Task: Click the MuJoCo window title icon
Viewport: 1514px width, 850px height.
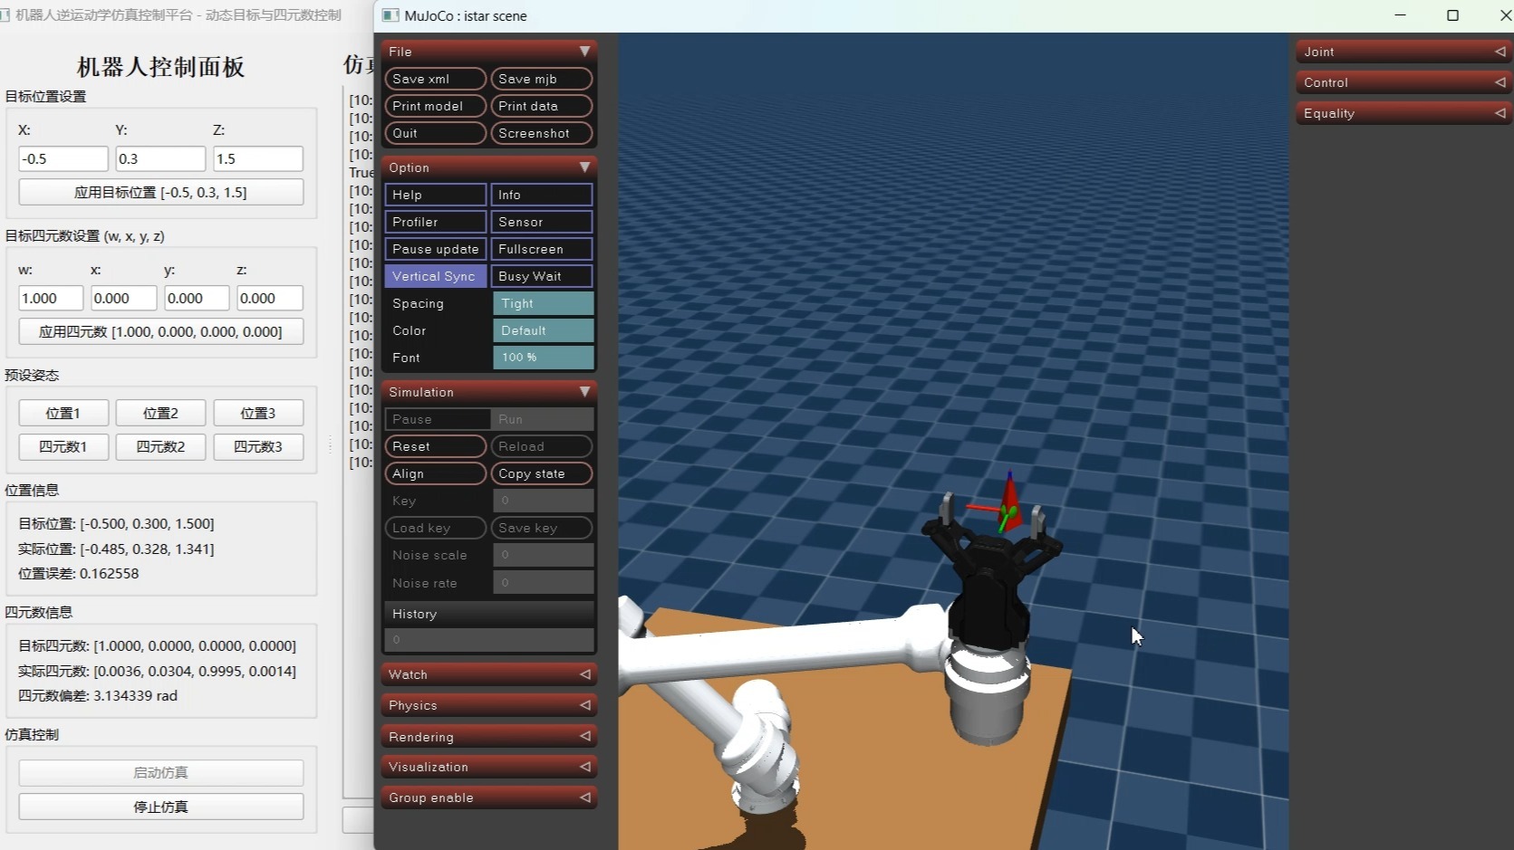Action: (391, 15)
